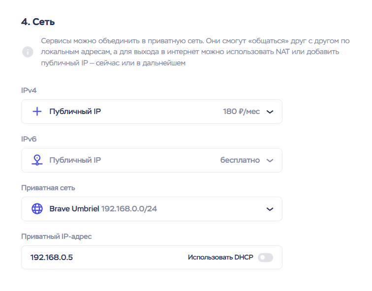Click the plus icon in the IPv4 field
The image size is (372, 291).
[37, 112]
